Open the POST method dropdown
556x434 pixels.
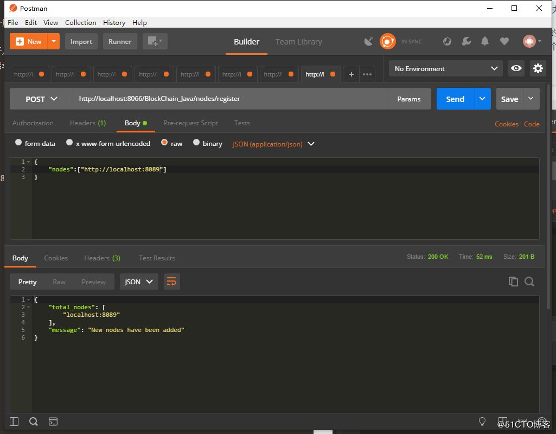tap(41, 99)
